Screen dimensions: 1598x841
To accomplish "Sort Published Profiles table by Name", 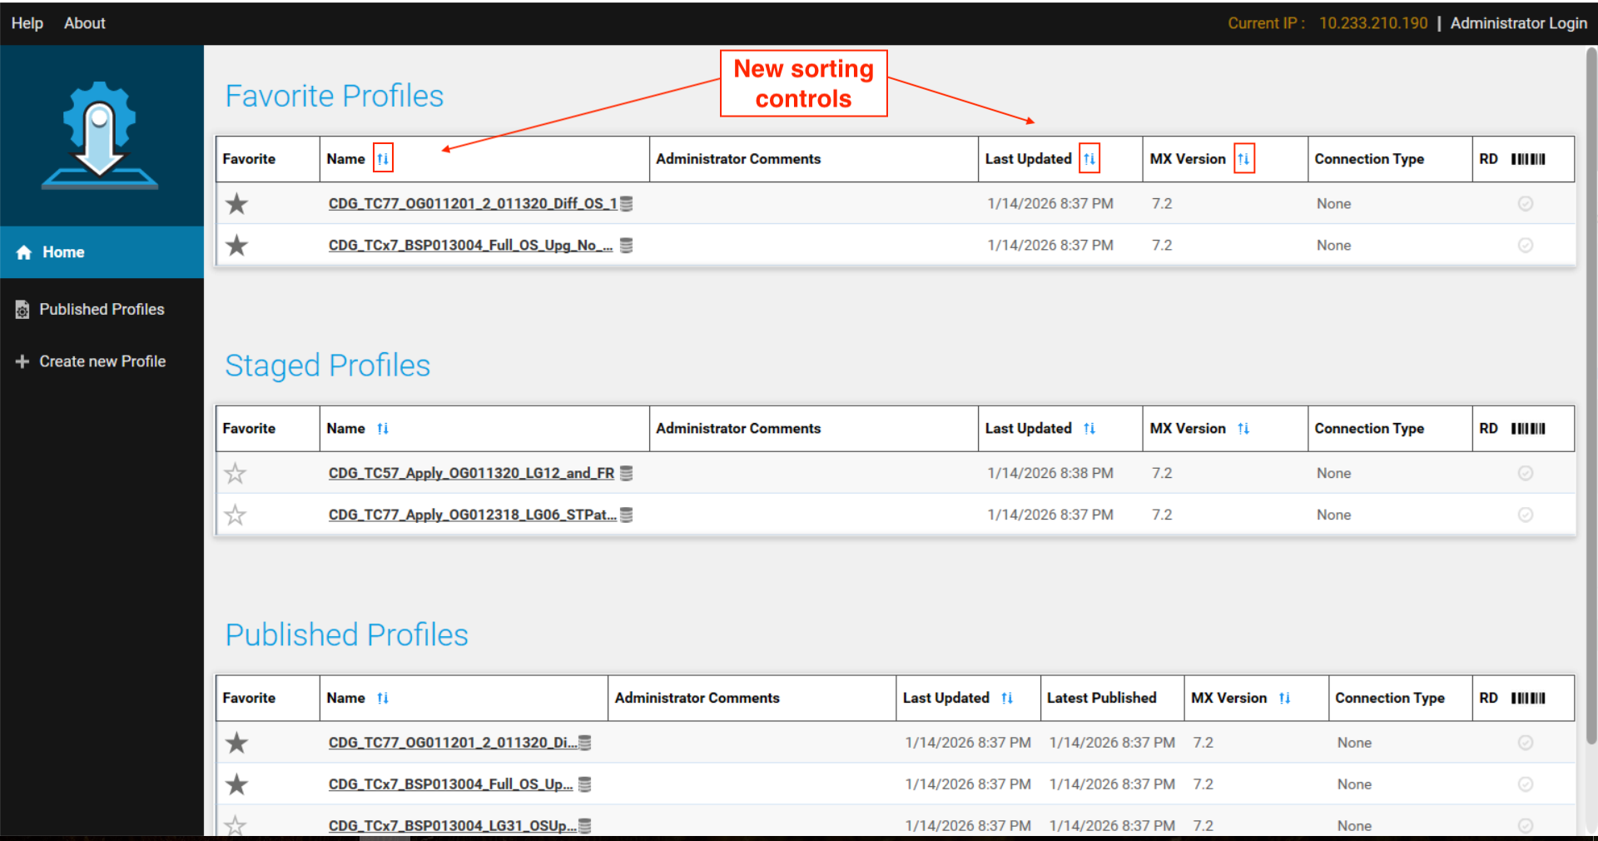I will pyautogui.click(x=383, y=699).
